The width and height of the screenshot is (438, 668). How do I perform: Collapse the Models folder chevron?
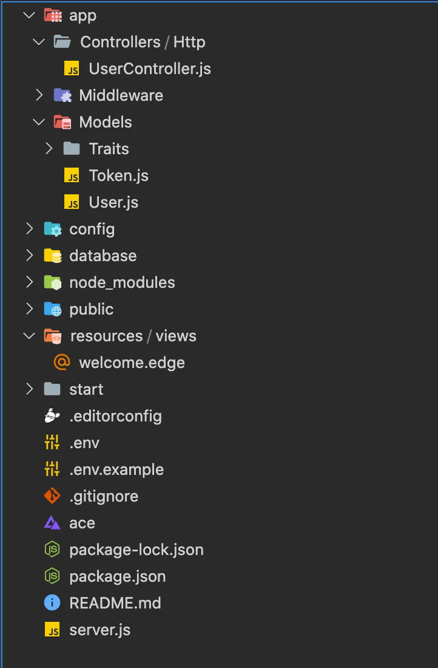click(x=39, y=122)
